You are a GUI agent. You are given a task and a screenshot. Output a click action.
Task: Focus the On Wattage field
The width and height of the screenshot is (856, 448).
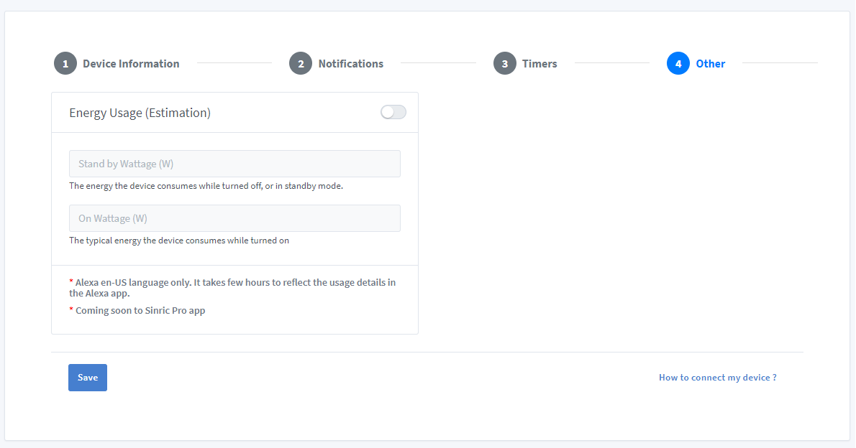click(235, 218)
